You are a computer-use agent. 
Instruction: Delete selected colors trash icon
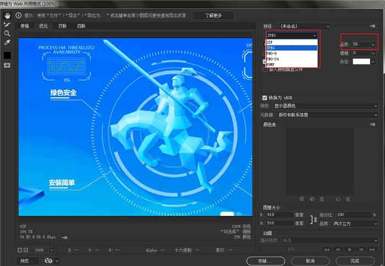tap(348, 199)
